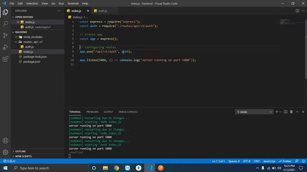Open the Debug Console tab
This screenshot has width=307, height=172.
coord(128,112)
